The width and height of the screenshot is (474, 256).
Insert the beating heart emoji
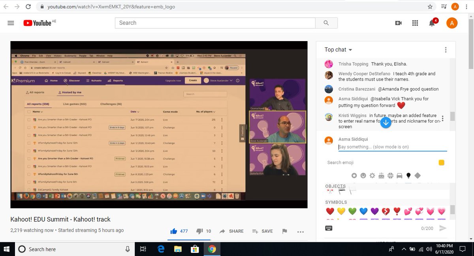pos(430,211)
